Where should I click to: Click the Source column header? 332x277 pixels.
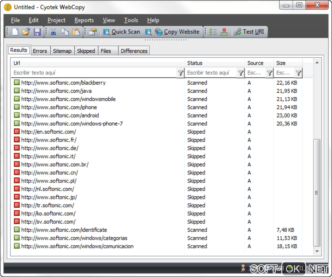(259, 63)
